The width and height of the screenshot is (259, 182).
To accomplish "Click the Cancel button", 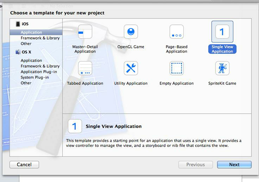I will coord(24,165).
